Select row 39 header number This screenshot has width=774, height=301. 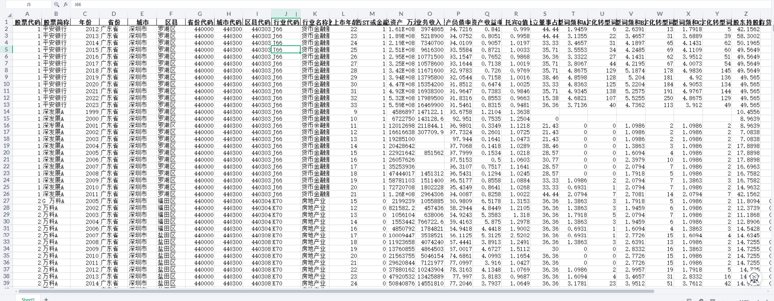tap(6, 283)
